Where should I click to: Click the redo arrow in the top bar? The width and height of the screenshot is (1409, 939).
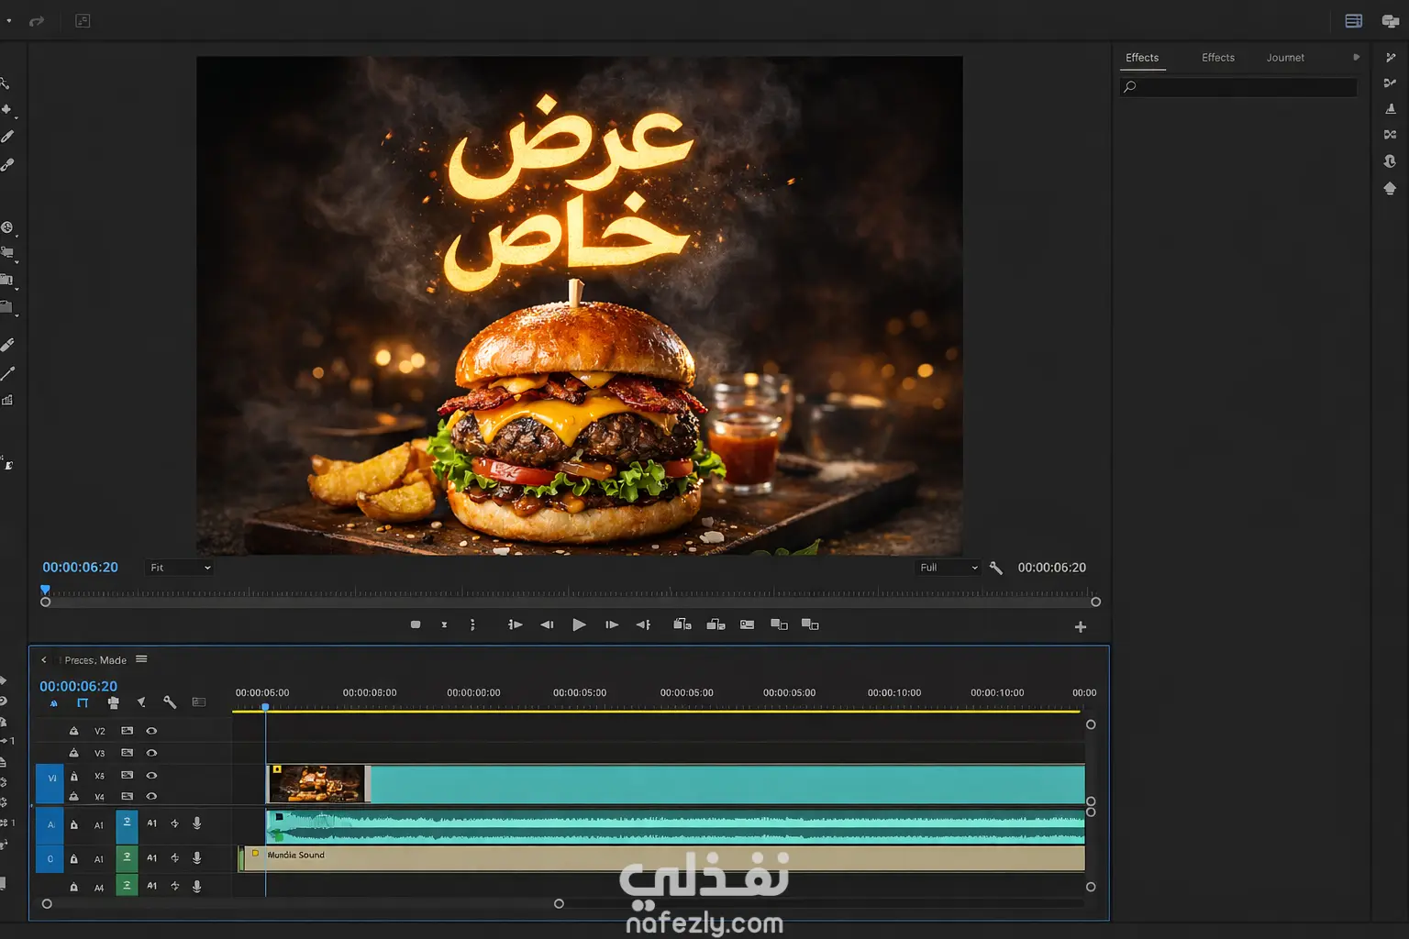coord(37,21)
